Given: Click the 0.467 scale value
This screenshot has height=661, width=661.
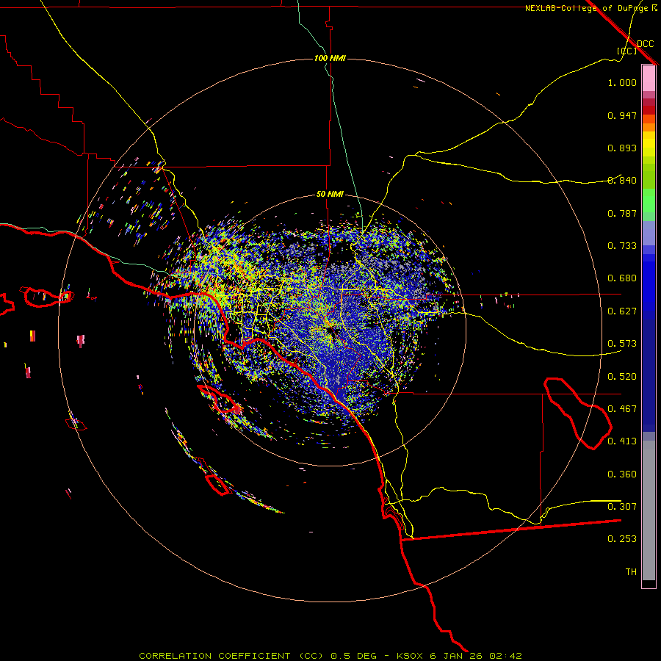Looking at the screenshot, I should [622, 409].
